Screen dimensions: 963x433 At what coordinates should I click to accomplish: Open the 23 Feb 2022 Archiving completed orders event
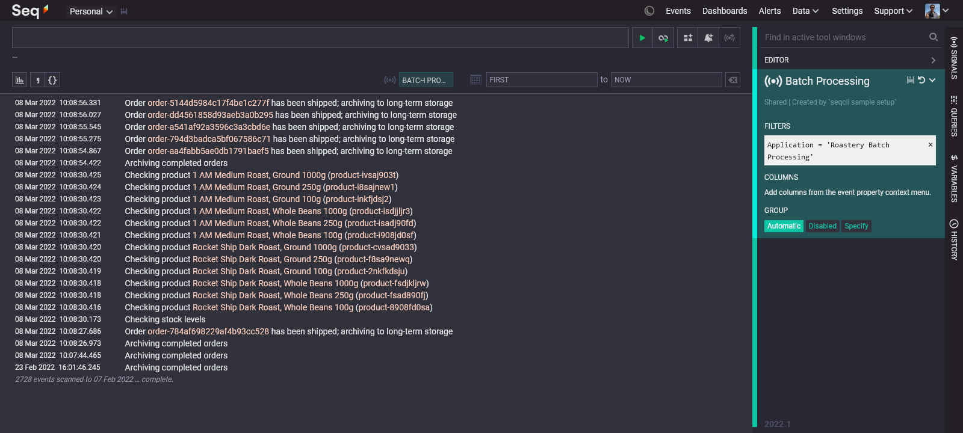click(176, 367)
